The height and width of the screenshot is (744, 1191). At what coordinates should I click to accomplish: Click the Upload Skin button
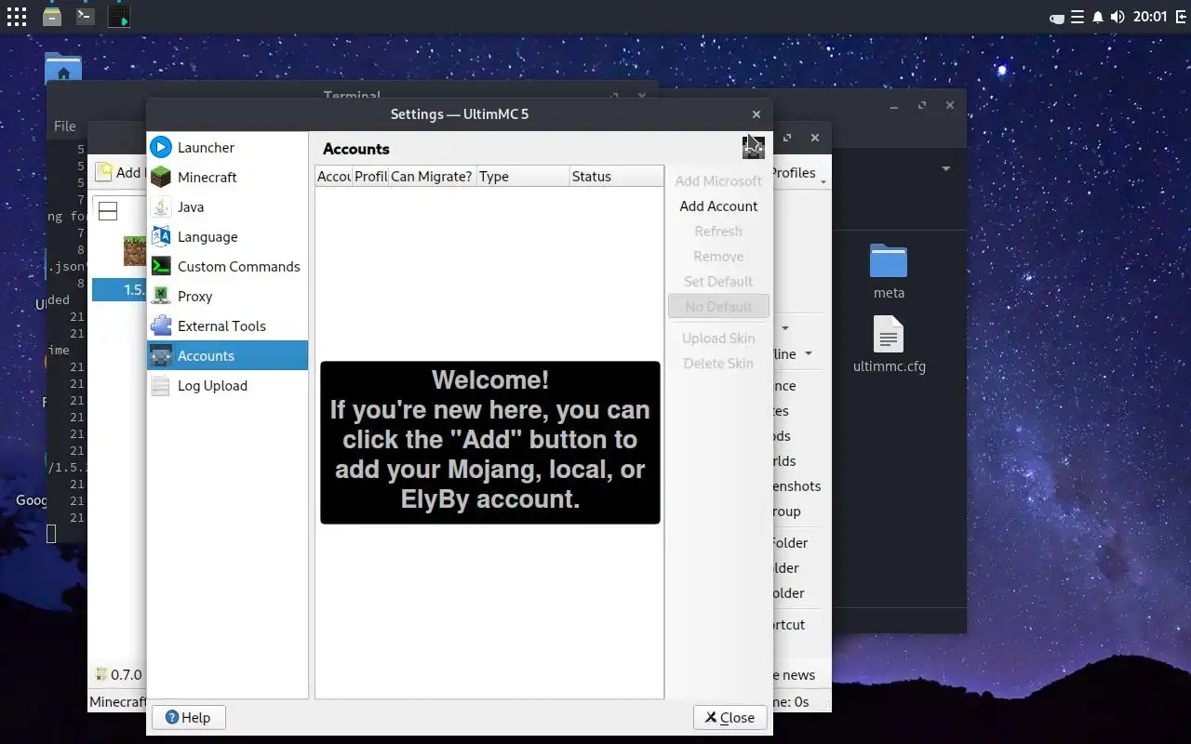718,339
